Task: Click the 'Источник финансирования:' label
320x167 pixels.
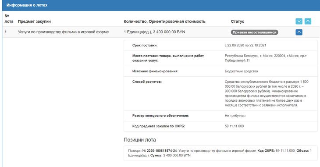Action: click(x=155, y=71)
